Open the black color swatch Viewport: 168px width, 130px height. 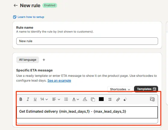[101, 99]
